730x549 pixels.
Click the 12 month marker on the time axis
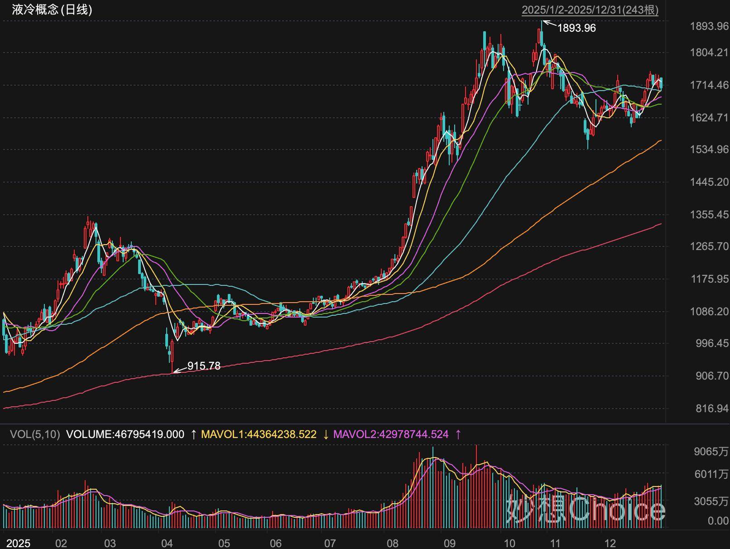610,543
